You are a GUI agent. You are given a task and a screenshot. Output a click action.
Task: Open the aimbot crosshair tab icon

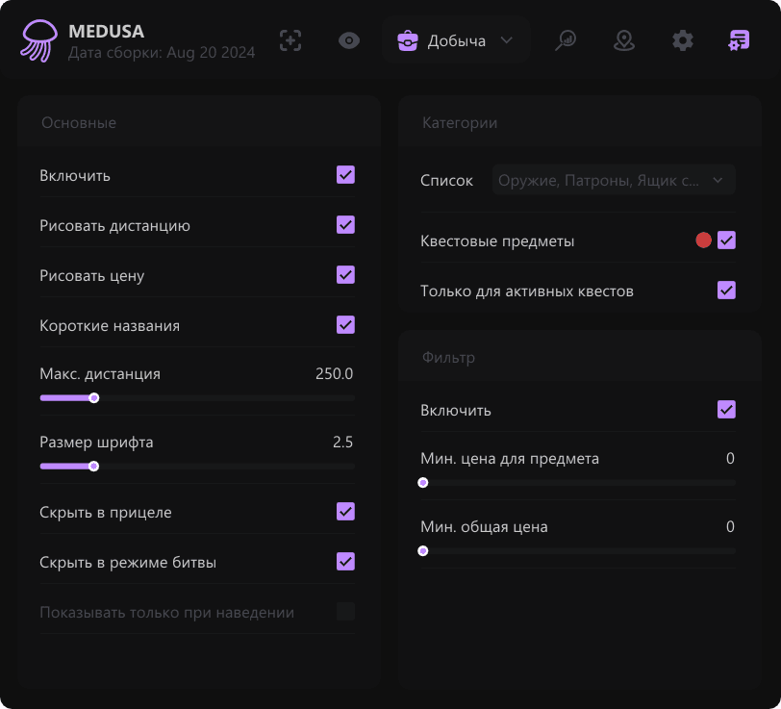click(x=290, y=40)
